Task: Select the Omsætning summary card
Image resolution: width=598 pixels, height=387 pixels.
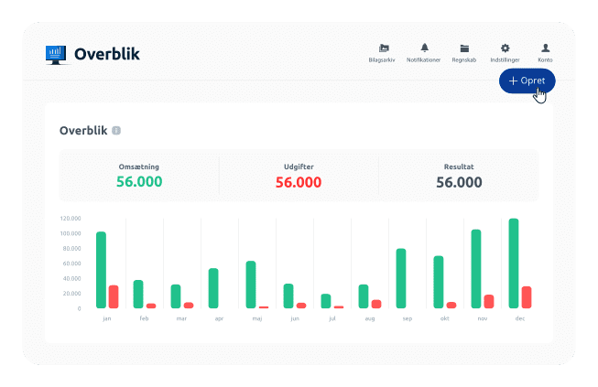Action: (139, 176)
